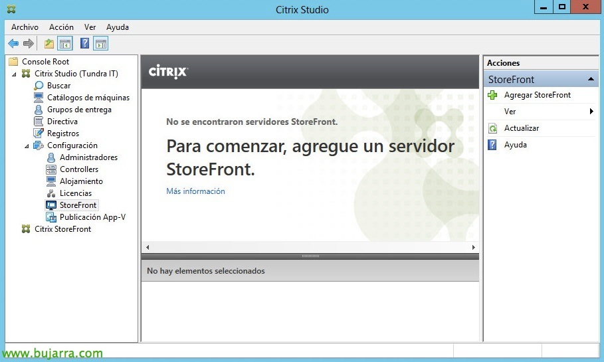Select Publicación App-V tree item
This screenshot has width=604, height=362.
pos(92,217)
